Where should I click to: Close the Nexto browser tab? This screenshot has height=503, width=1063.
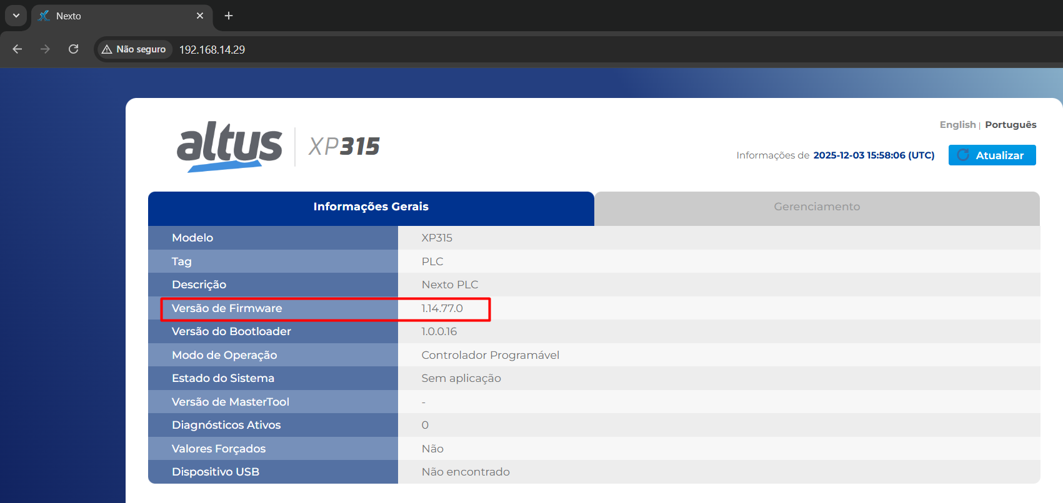(x=200, y=16)
